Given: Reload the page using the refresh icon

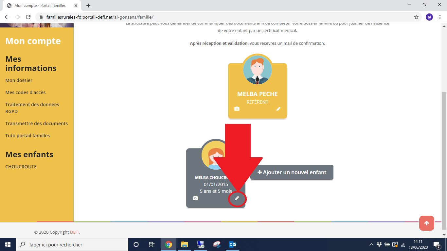Looking at the screenshot, I should (28, 17).
